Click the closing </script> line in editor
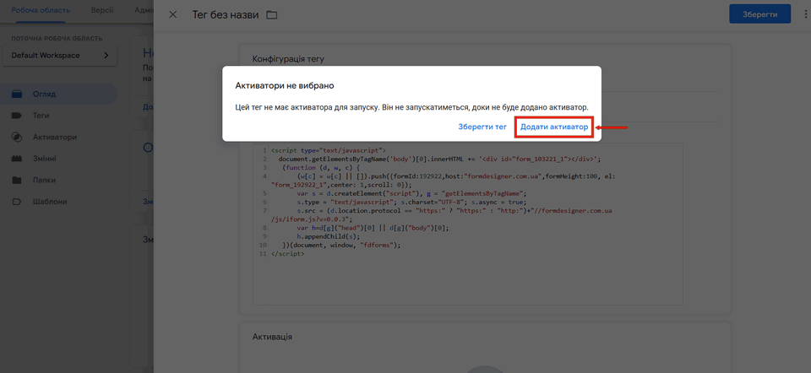The height and width of the screenshot is (373, 811). (x=288, y=253)
